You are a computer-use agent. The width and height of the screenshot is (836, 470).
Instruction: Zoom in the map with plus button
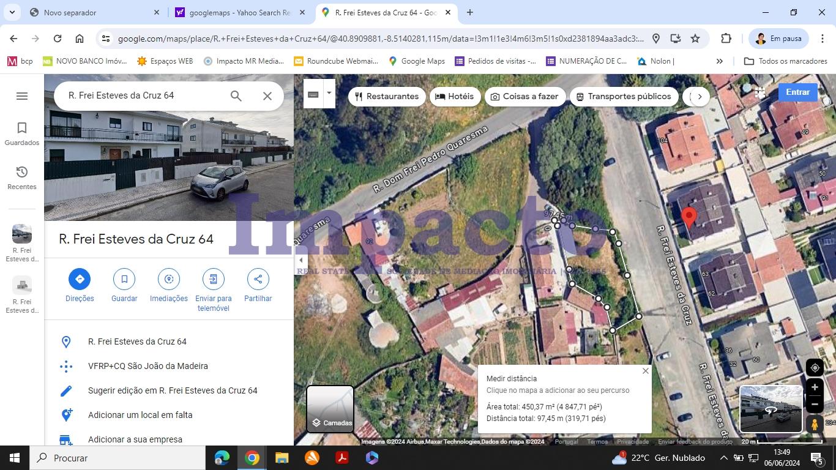pyautogui.click(x=815, y=387)
